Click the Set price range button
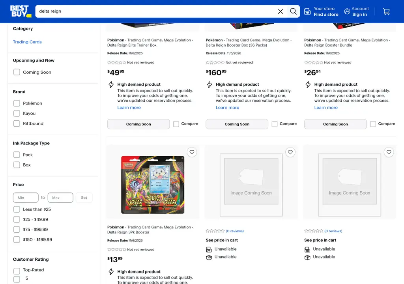The height and width of the screenshot is (284, 404). (x=84, y=198)
